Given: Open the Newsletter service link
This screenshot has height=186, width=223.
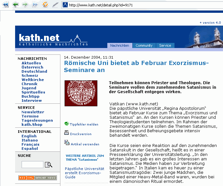Looking at the screenshot, I should tap(33, 112).
